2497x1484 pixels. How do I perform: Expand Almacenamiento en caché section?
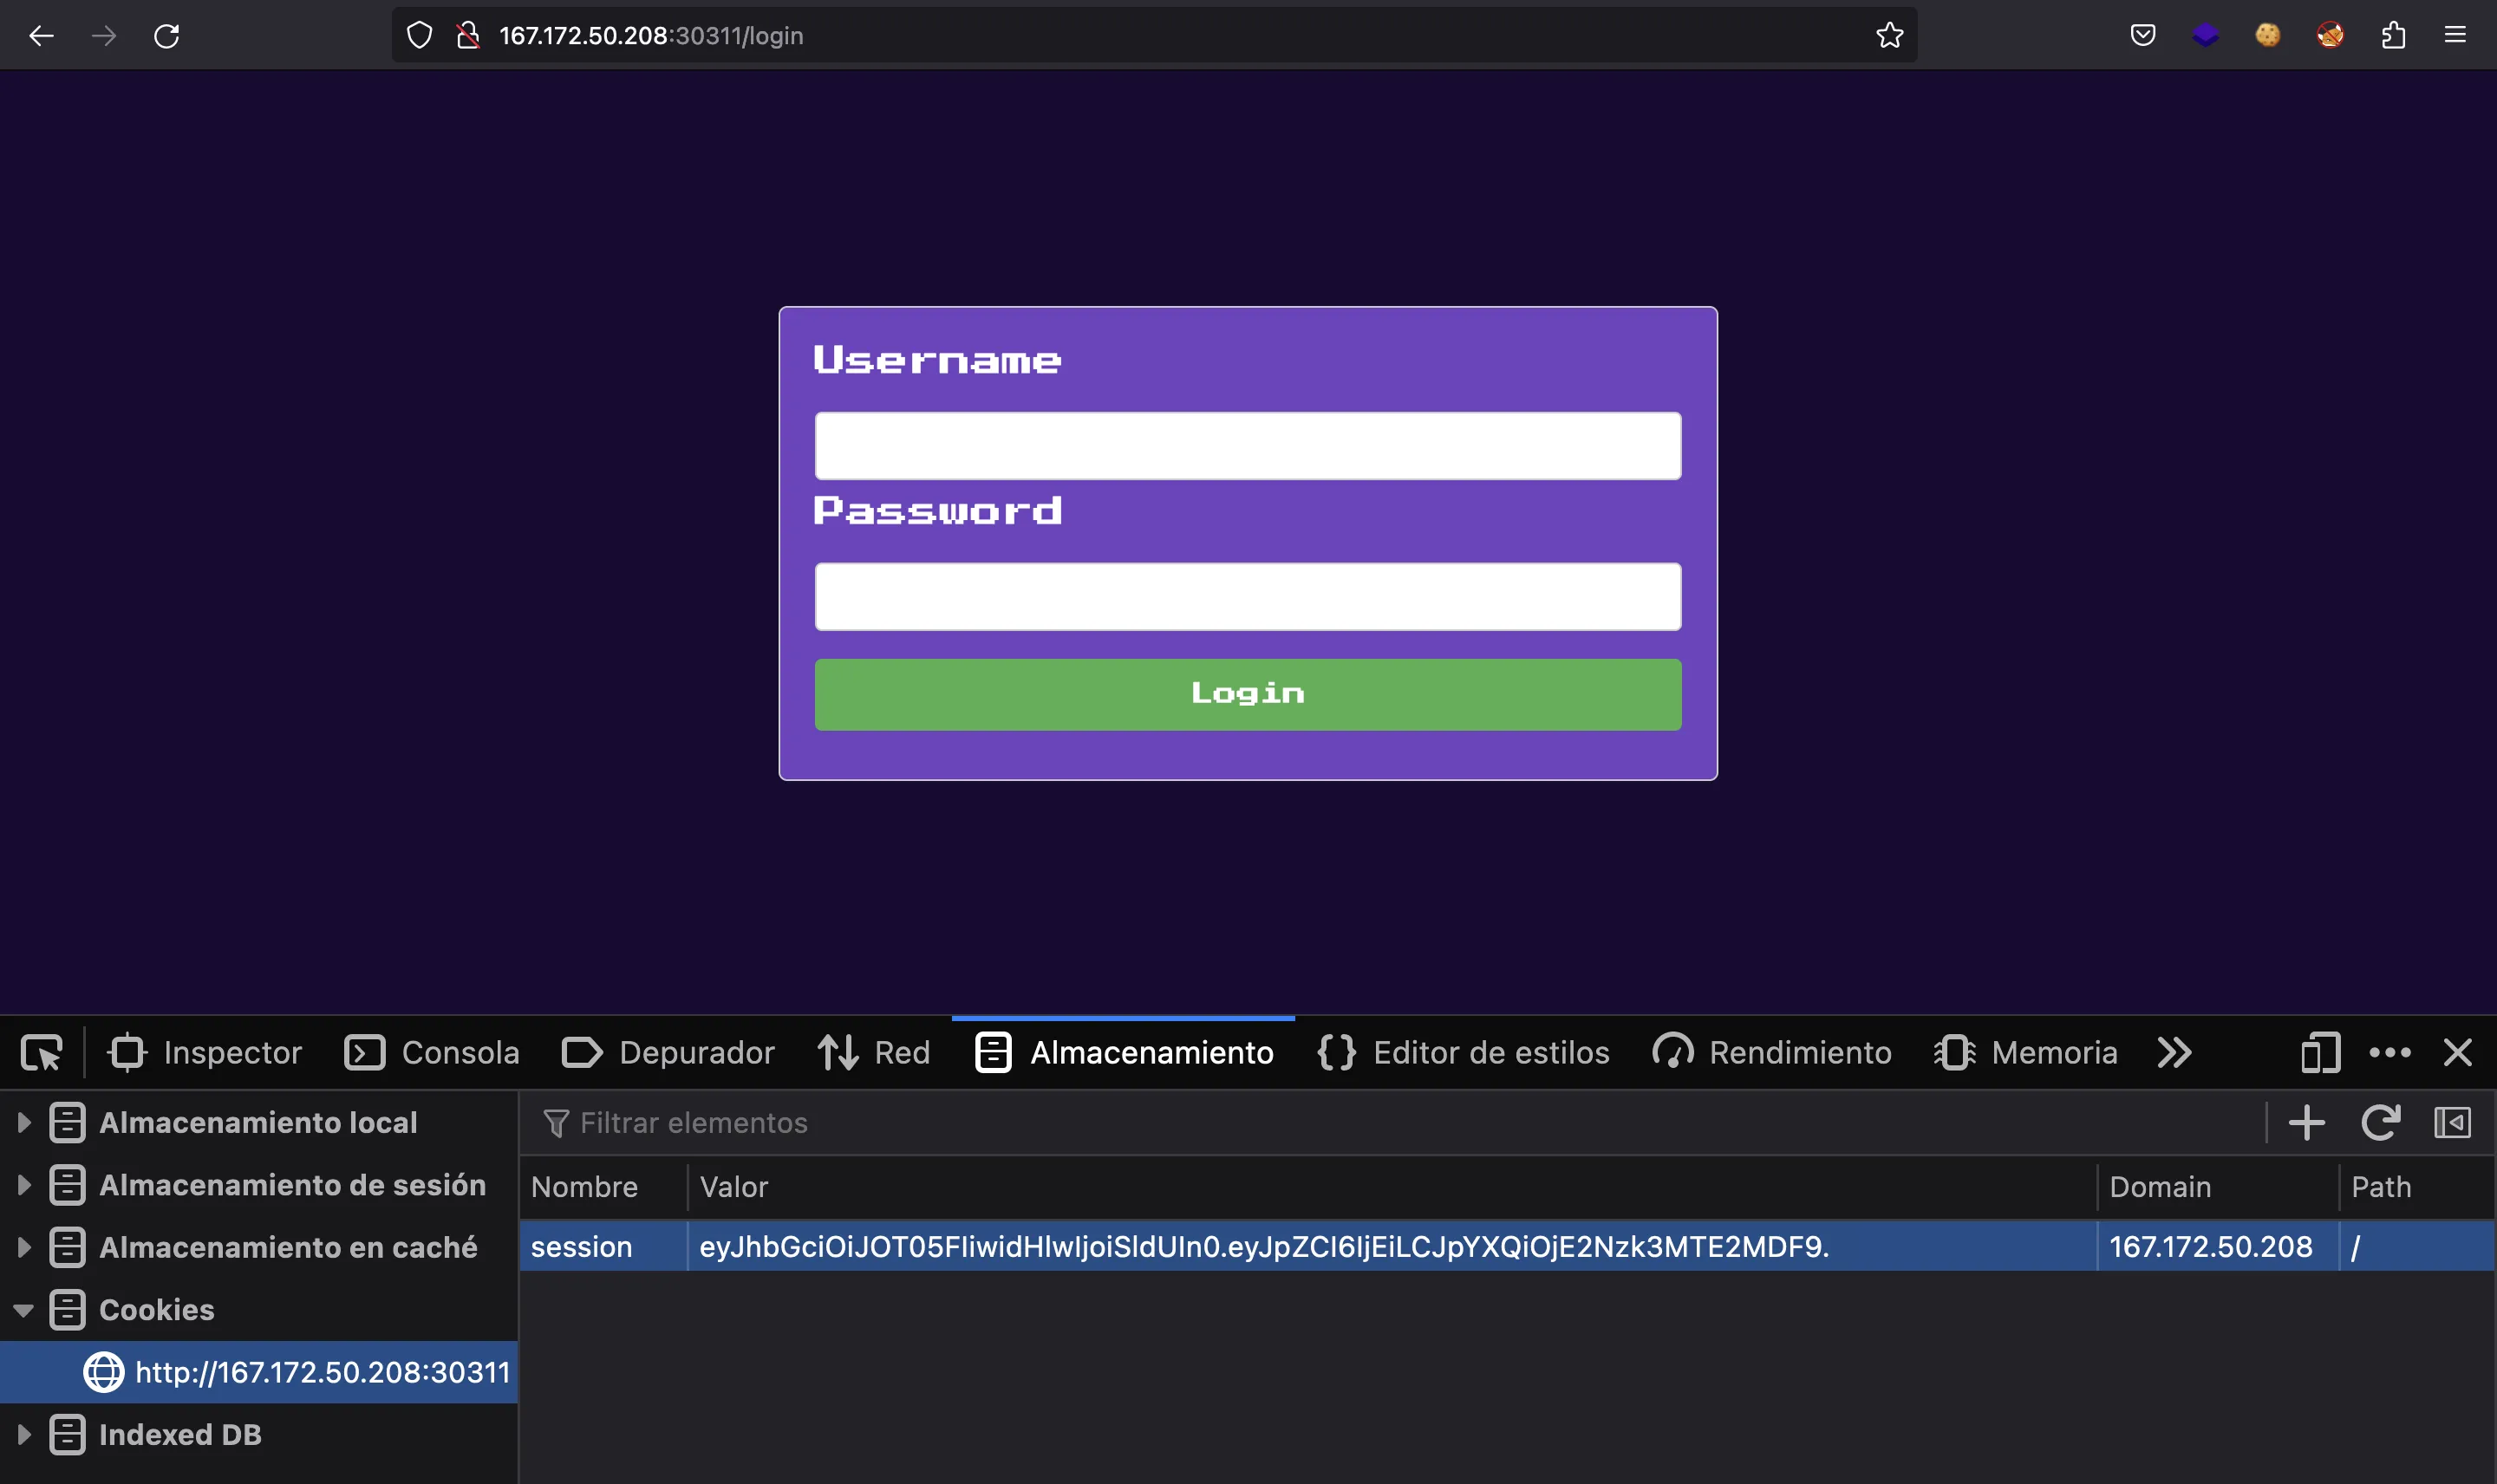pyautogui.click(x=23, y=1246)
